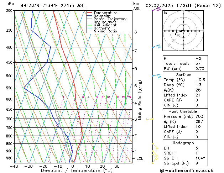Click the blue wind barb at 400 hPa

[x=156, y=47]
